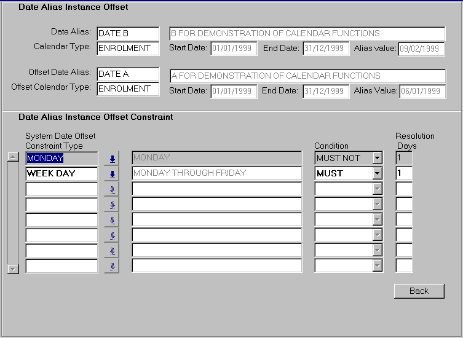
Task: Click the lookup arrow icon in third constraint row
Action: (112, 189)
